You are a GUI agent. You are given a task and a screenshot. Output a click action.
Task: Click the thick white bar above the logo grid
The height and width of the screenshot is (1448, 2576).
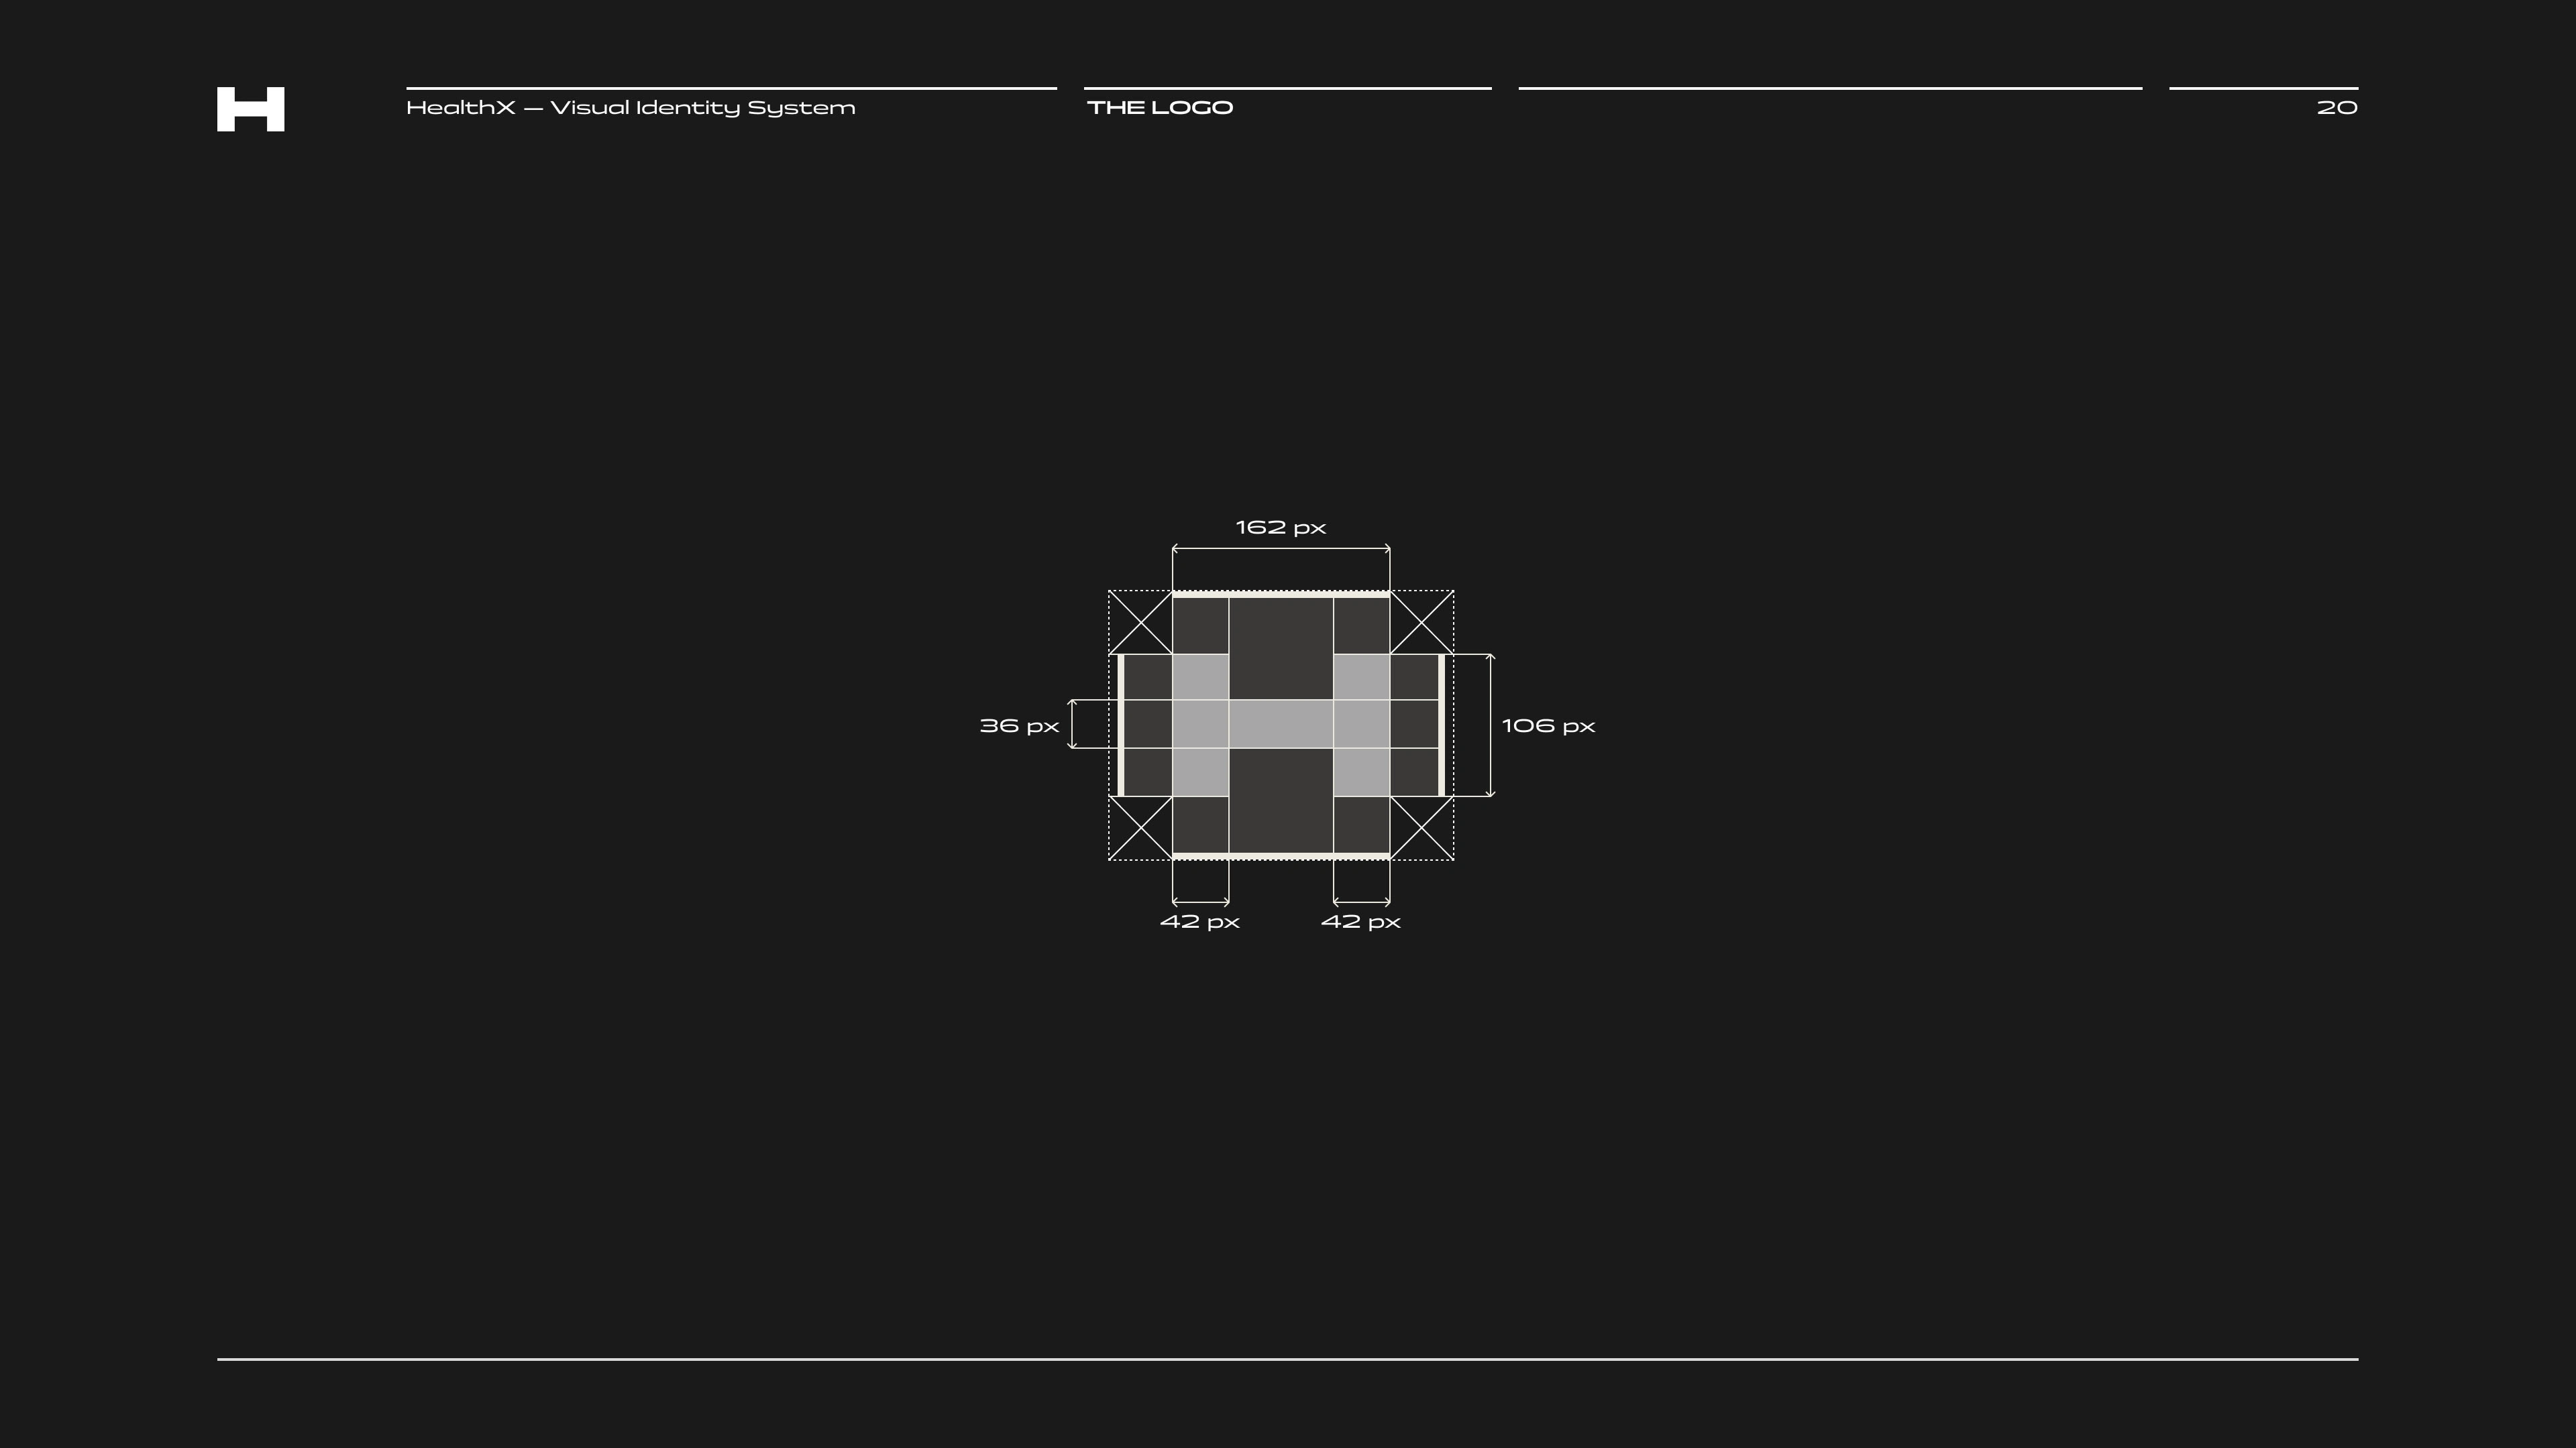click(x=1280, y=593)
